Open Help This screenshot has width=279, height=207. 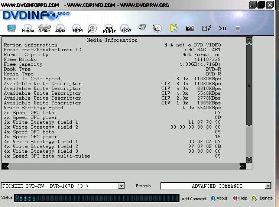click(240, 198)
